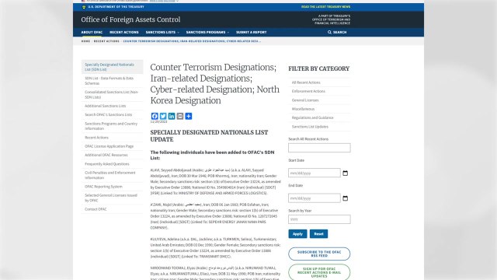The height and width of the screenshot is (280, 497).
Task: Share page via Twitter icon
Action: pos(163,116)
